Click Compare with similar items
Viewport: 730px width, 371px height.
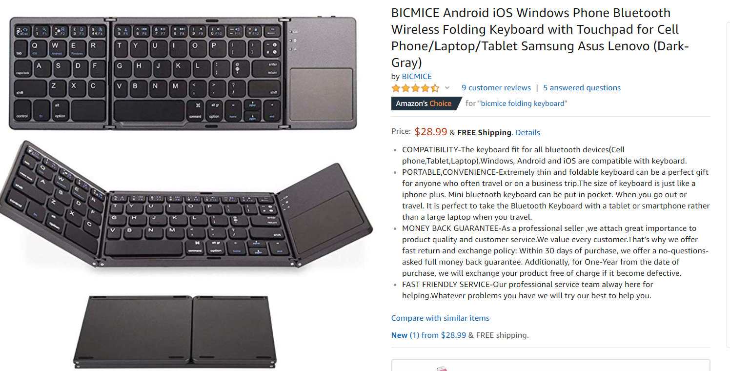pyautogui.click(x=440, y=318)
